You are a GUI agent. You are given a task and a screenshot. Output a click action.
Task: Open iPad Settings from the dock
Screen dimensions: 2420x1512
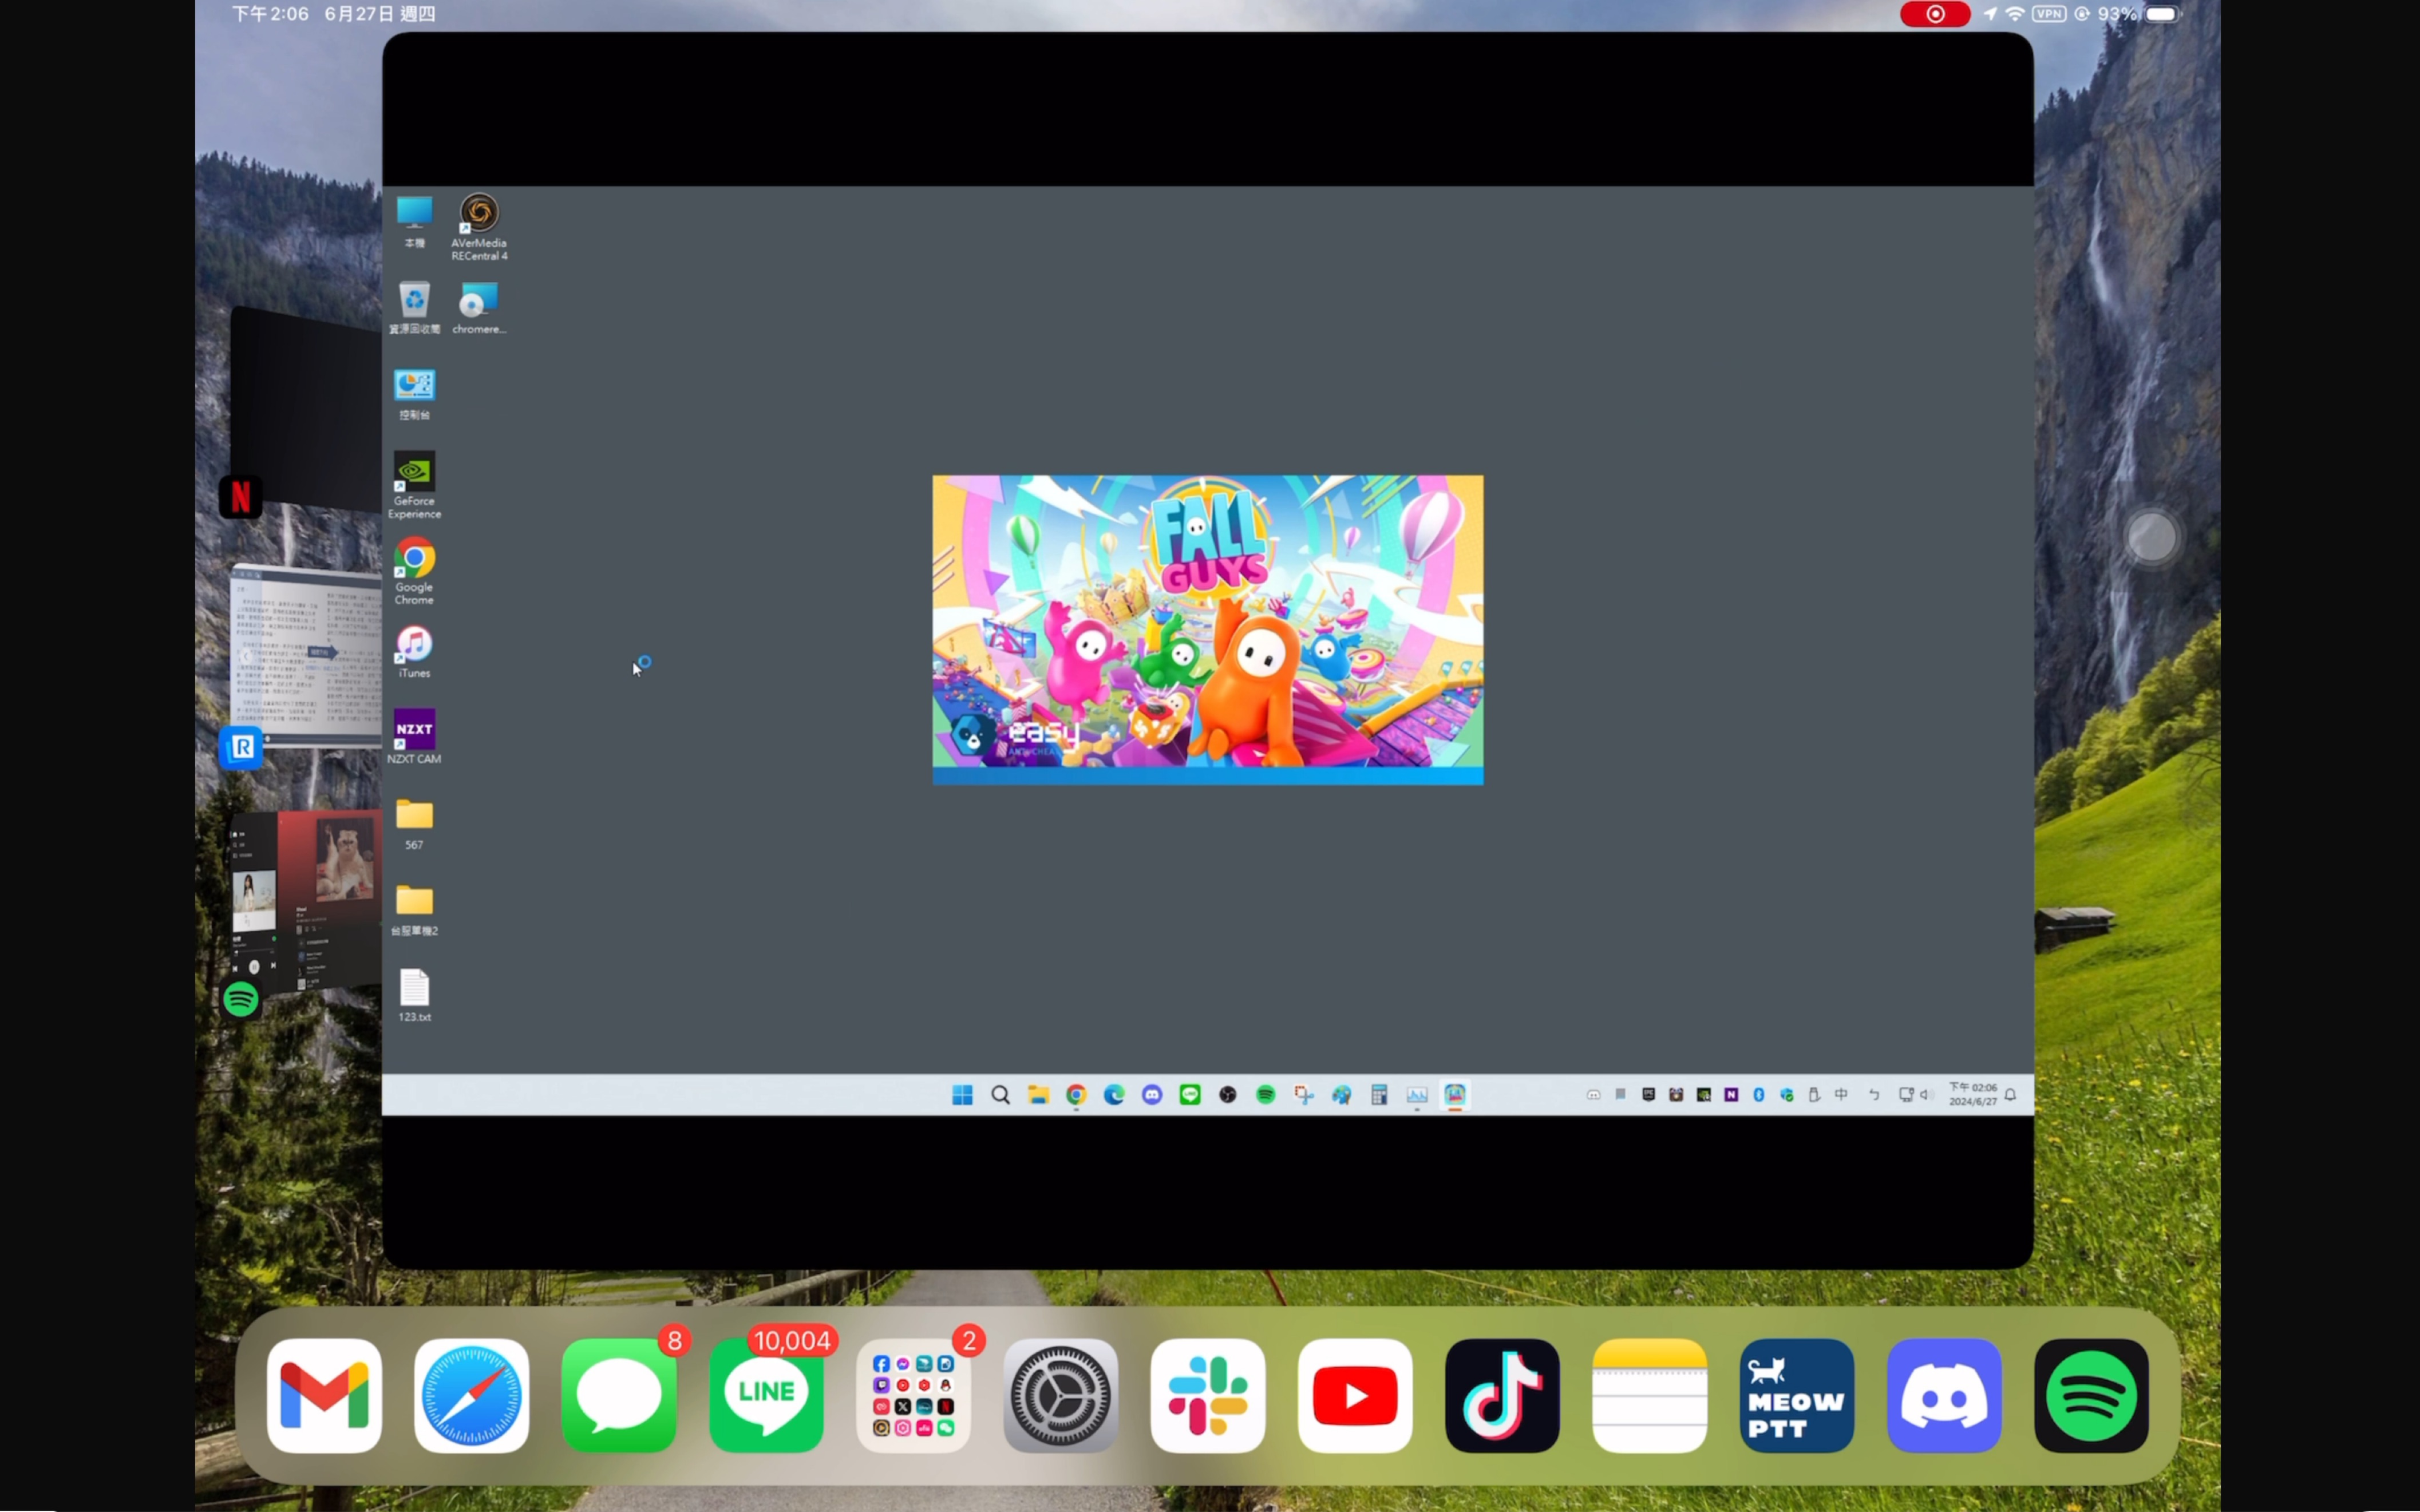point(1060,1395)
